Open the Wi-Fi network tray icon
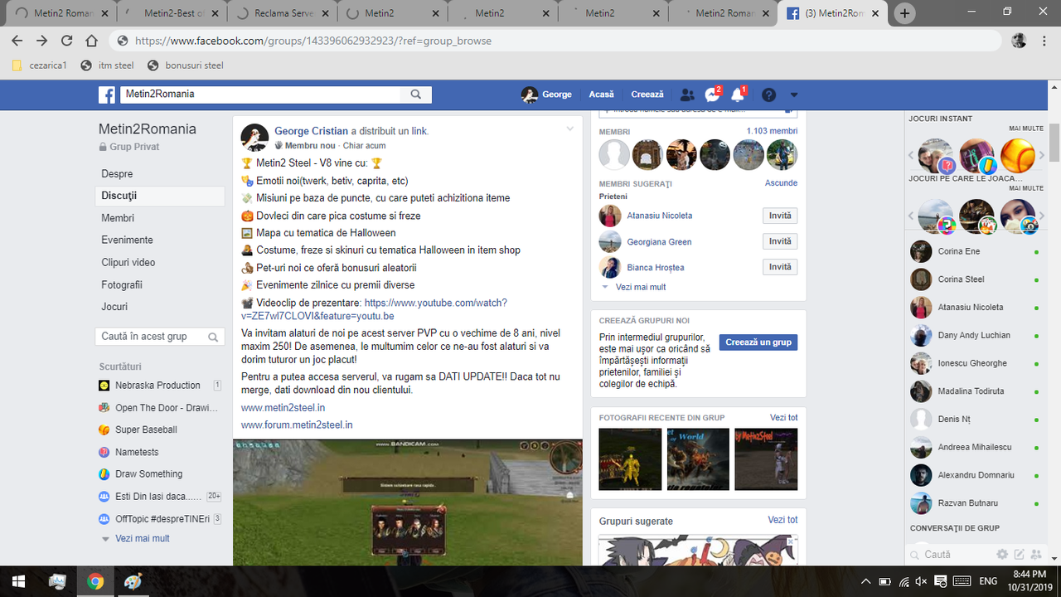Viewport: 1061px width, 597px height. (904, 581)
